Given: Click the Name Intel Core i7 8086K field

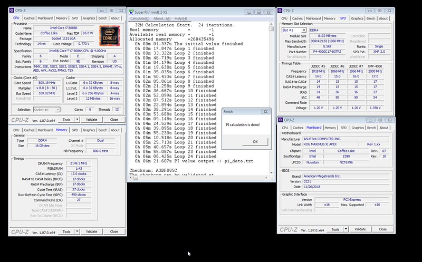Looking at the screenshot, I should point(63,28).
